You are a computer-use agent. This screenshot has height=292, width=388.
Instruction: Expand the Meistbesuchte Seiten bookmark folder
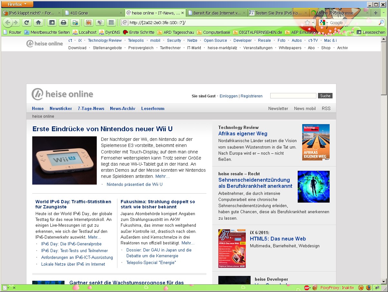[x=47, y=32]
